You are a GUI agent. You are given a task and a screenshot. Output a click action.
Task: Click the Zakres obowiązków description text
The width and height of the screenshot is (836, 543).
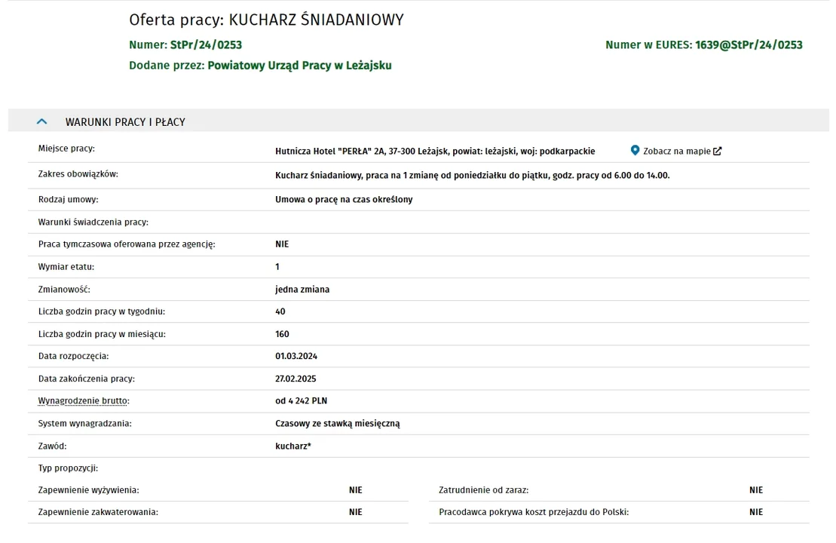473,175
